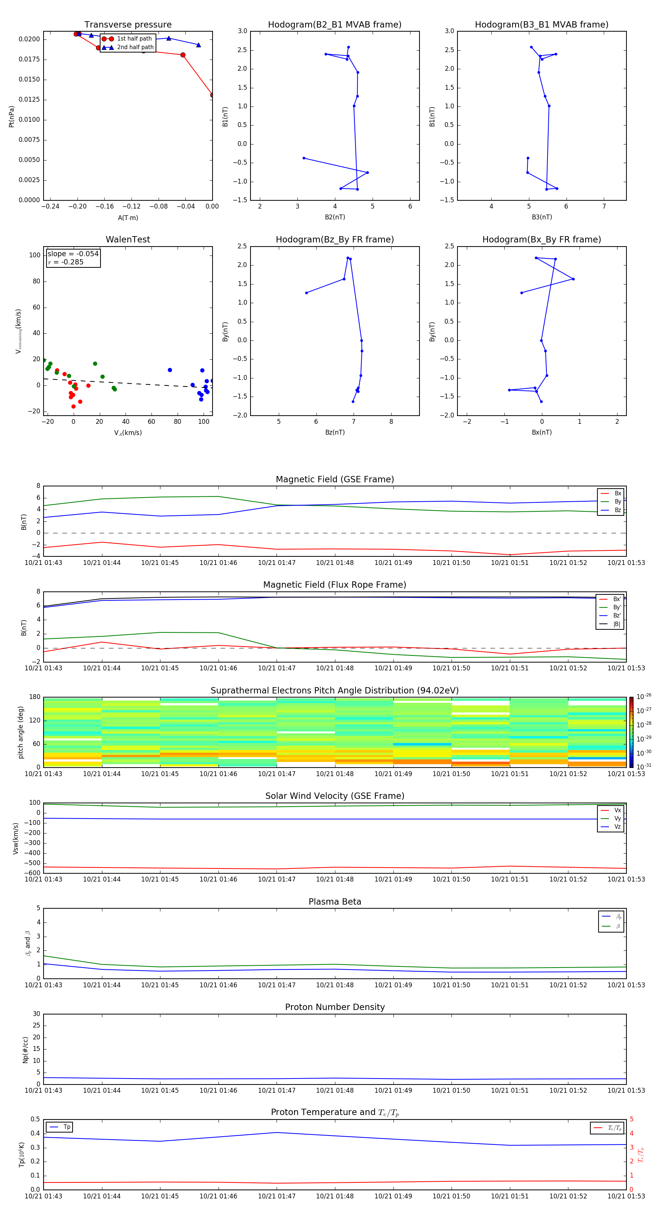Click the Plasma Beta plot title
Viewport: 670px width, 1229px height.
pos(335,902)
